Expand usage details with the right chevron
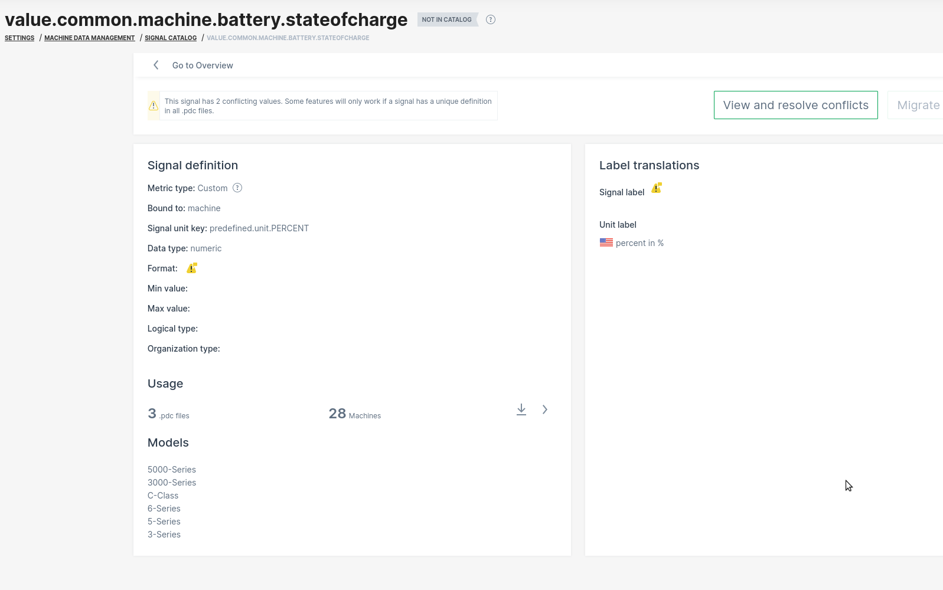 tap(545, 409)
